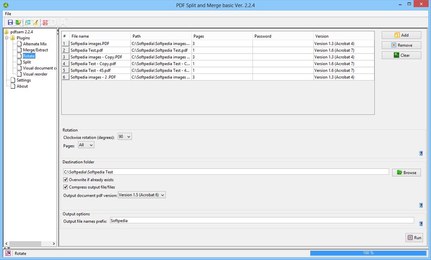Click the Rotate icon in status bar

tap(8, 254)
